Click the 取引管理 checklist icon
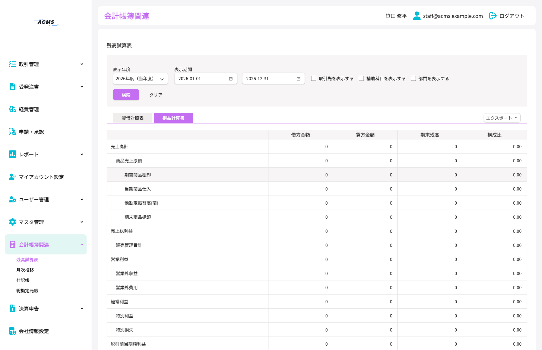The height and width of the screenshot is (350, 542). point(13,64)
